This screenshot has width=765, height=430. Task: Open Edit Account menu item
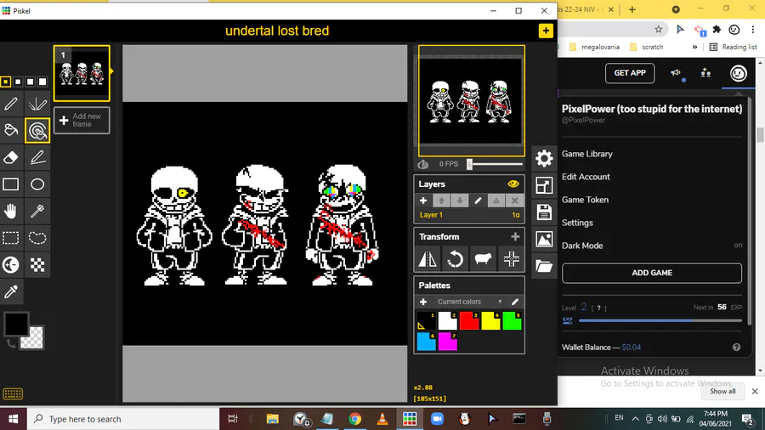pos(586,177)
